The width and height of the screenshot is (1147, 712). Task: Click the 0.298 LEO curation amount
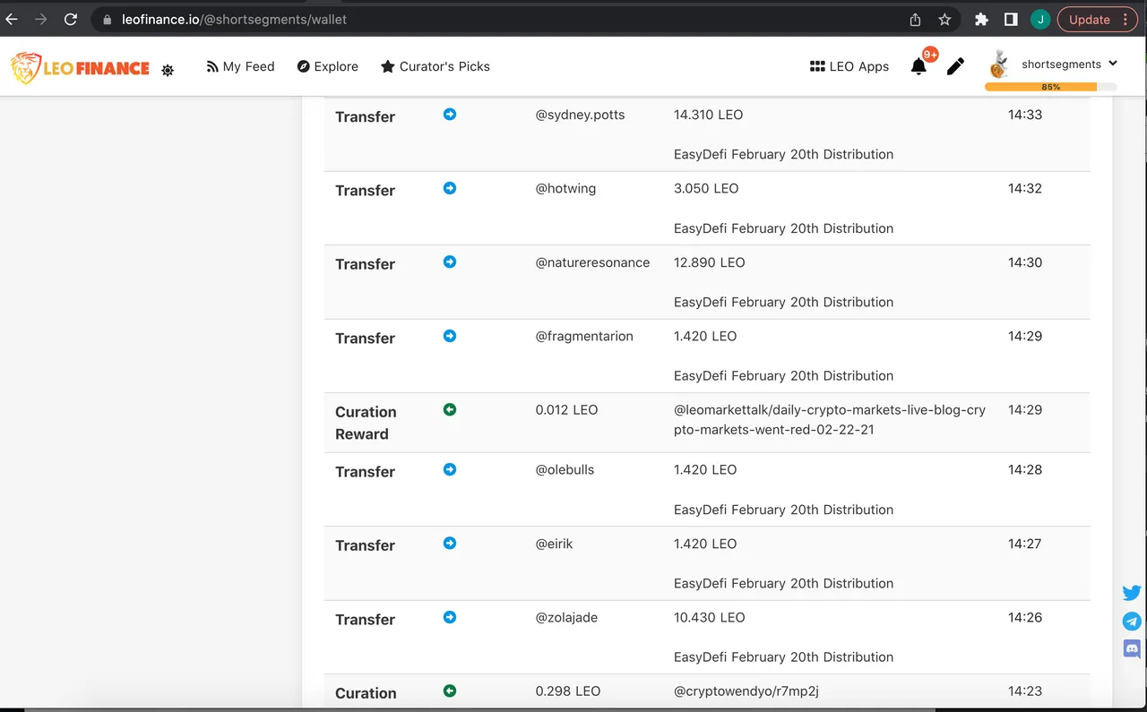point(568,691)
